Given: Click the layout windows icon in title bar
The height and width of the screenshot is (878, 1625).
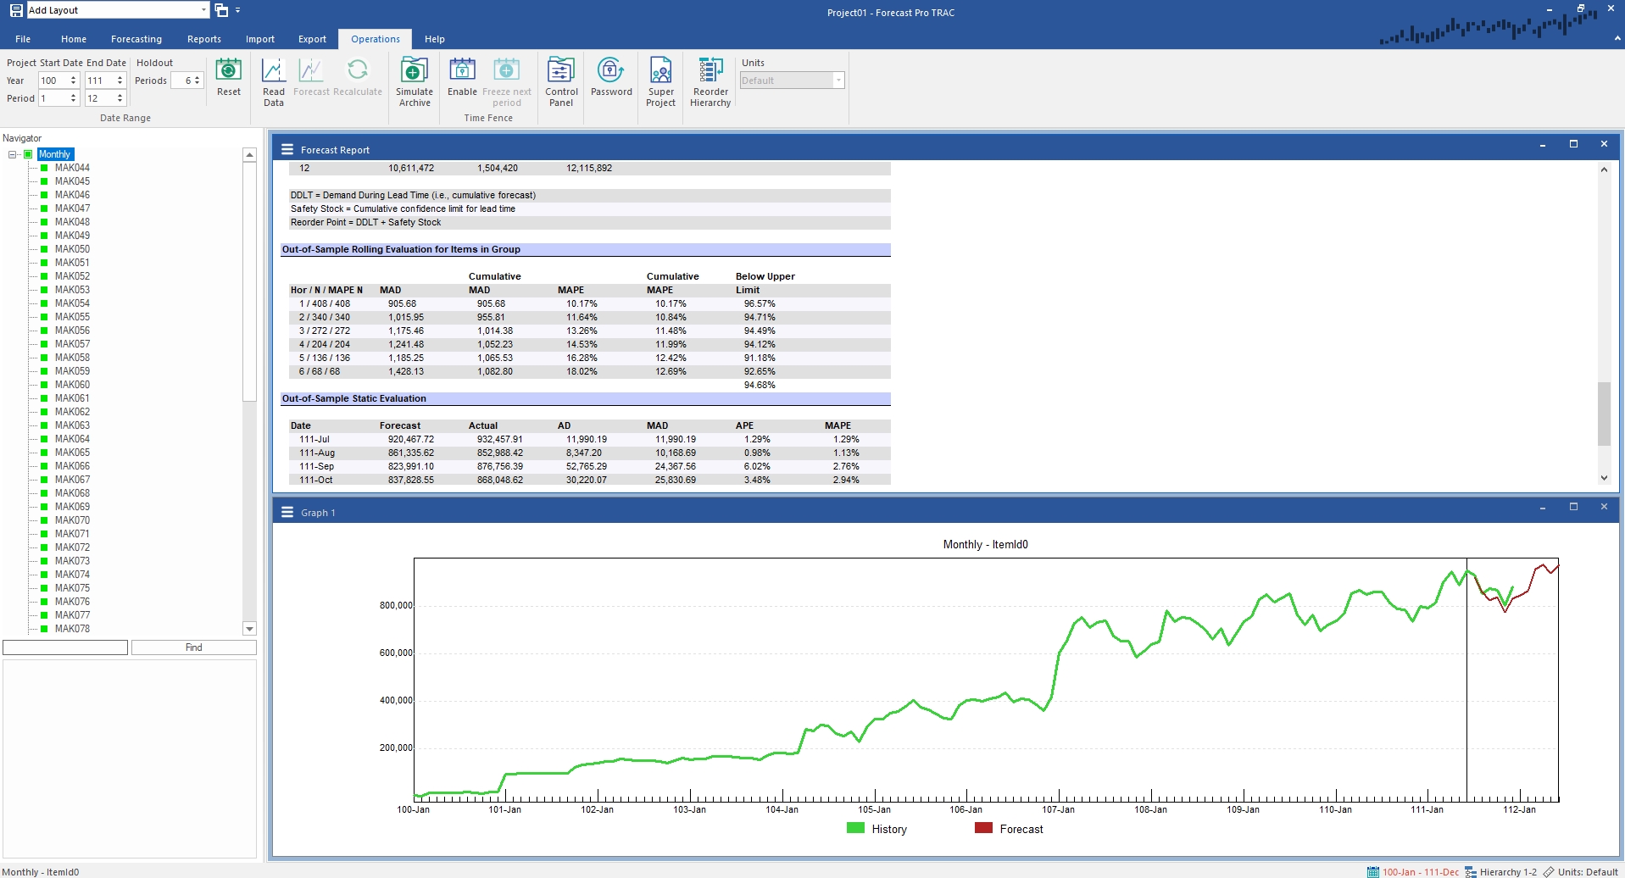Looking at the screenshot, I should coord(221,10).
